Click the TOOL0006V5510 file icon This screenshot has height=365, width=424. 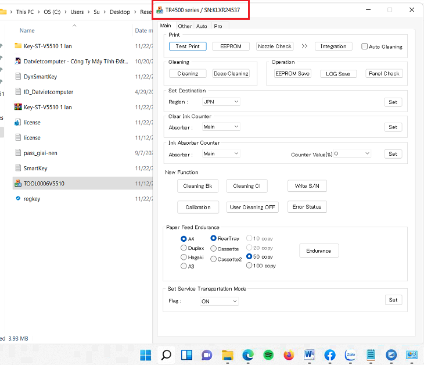[18, 183]
